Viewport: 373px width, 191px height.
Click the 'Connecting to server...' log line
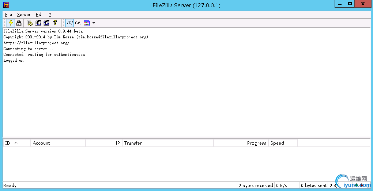[x=28, y=49]
